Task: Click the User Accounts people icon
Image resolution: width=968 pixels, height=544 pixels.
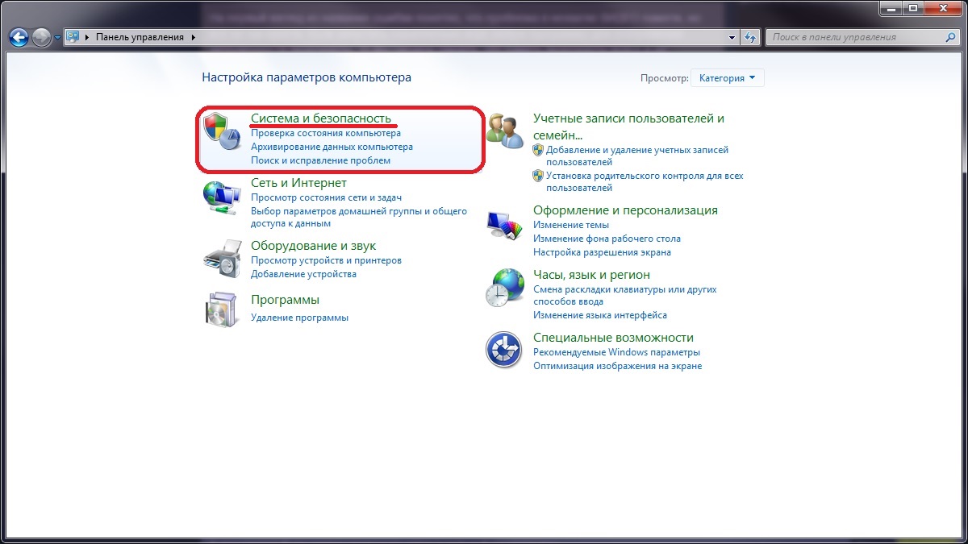Action: pyautogui.click(x=505, y=131)
